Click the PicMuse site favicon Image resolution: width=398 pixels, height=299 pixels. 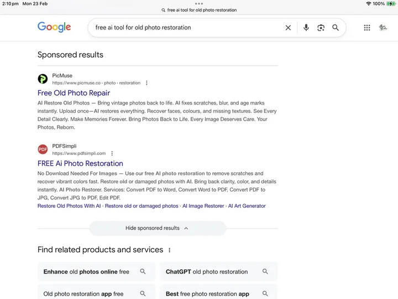[43, 79]
